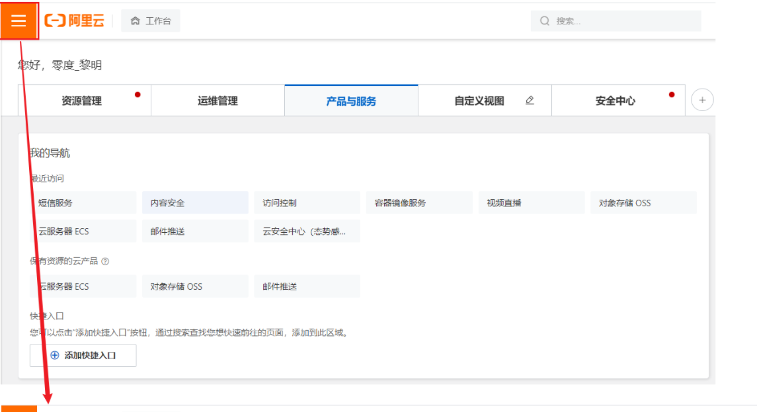The height and width of the screenshot is (412, 757).
Task: Open 云服务器 ECS in 最近访问
Action: click(x=83, y=231)
